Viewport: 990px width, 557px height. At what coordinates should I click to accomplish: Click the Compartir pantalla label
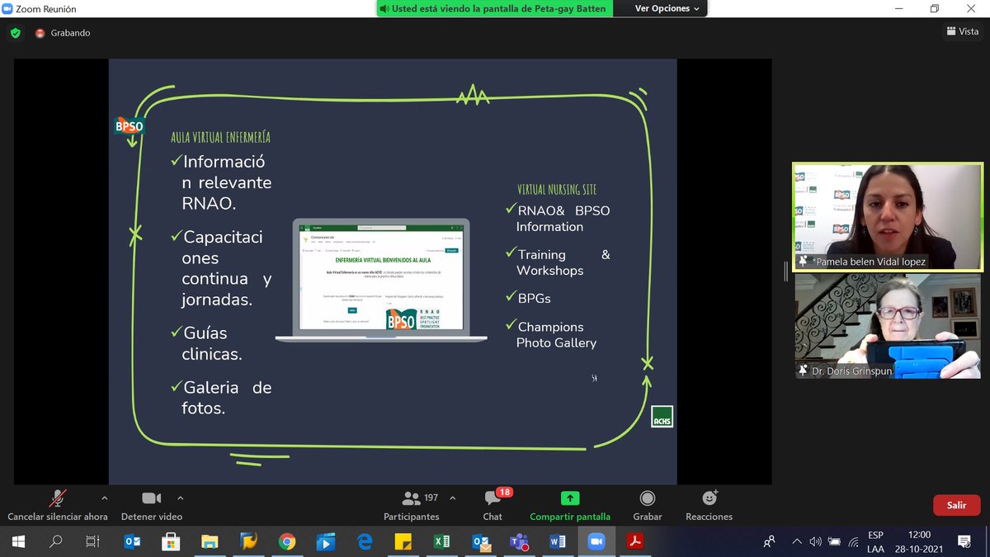(570, 517)
